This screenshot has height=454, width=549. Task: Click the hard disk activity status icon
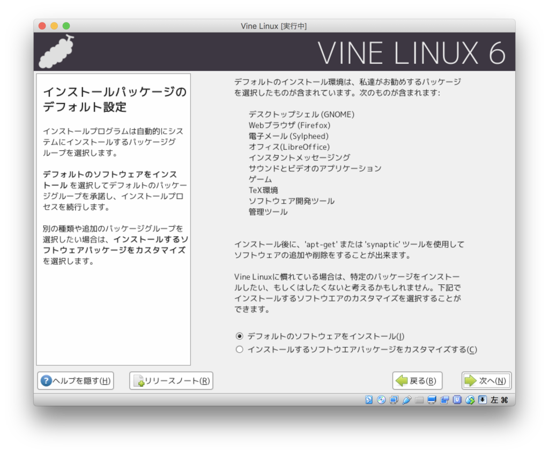click(369, 400)
